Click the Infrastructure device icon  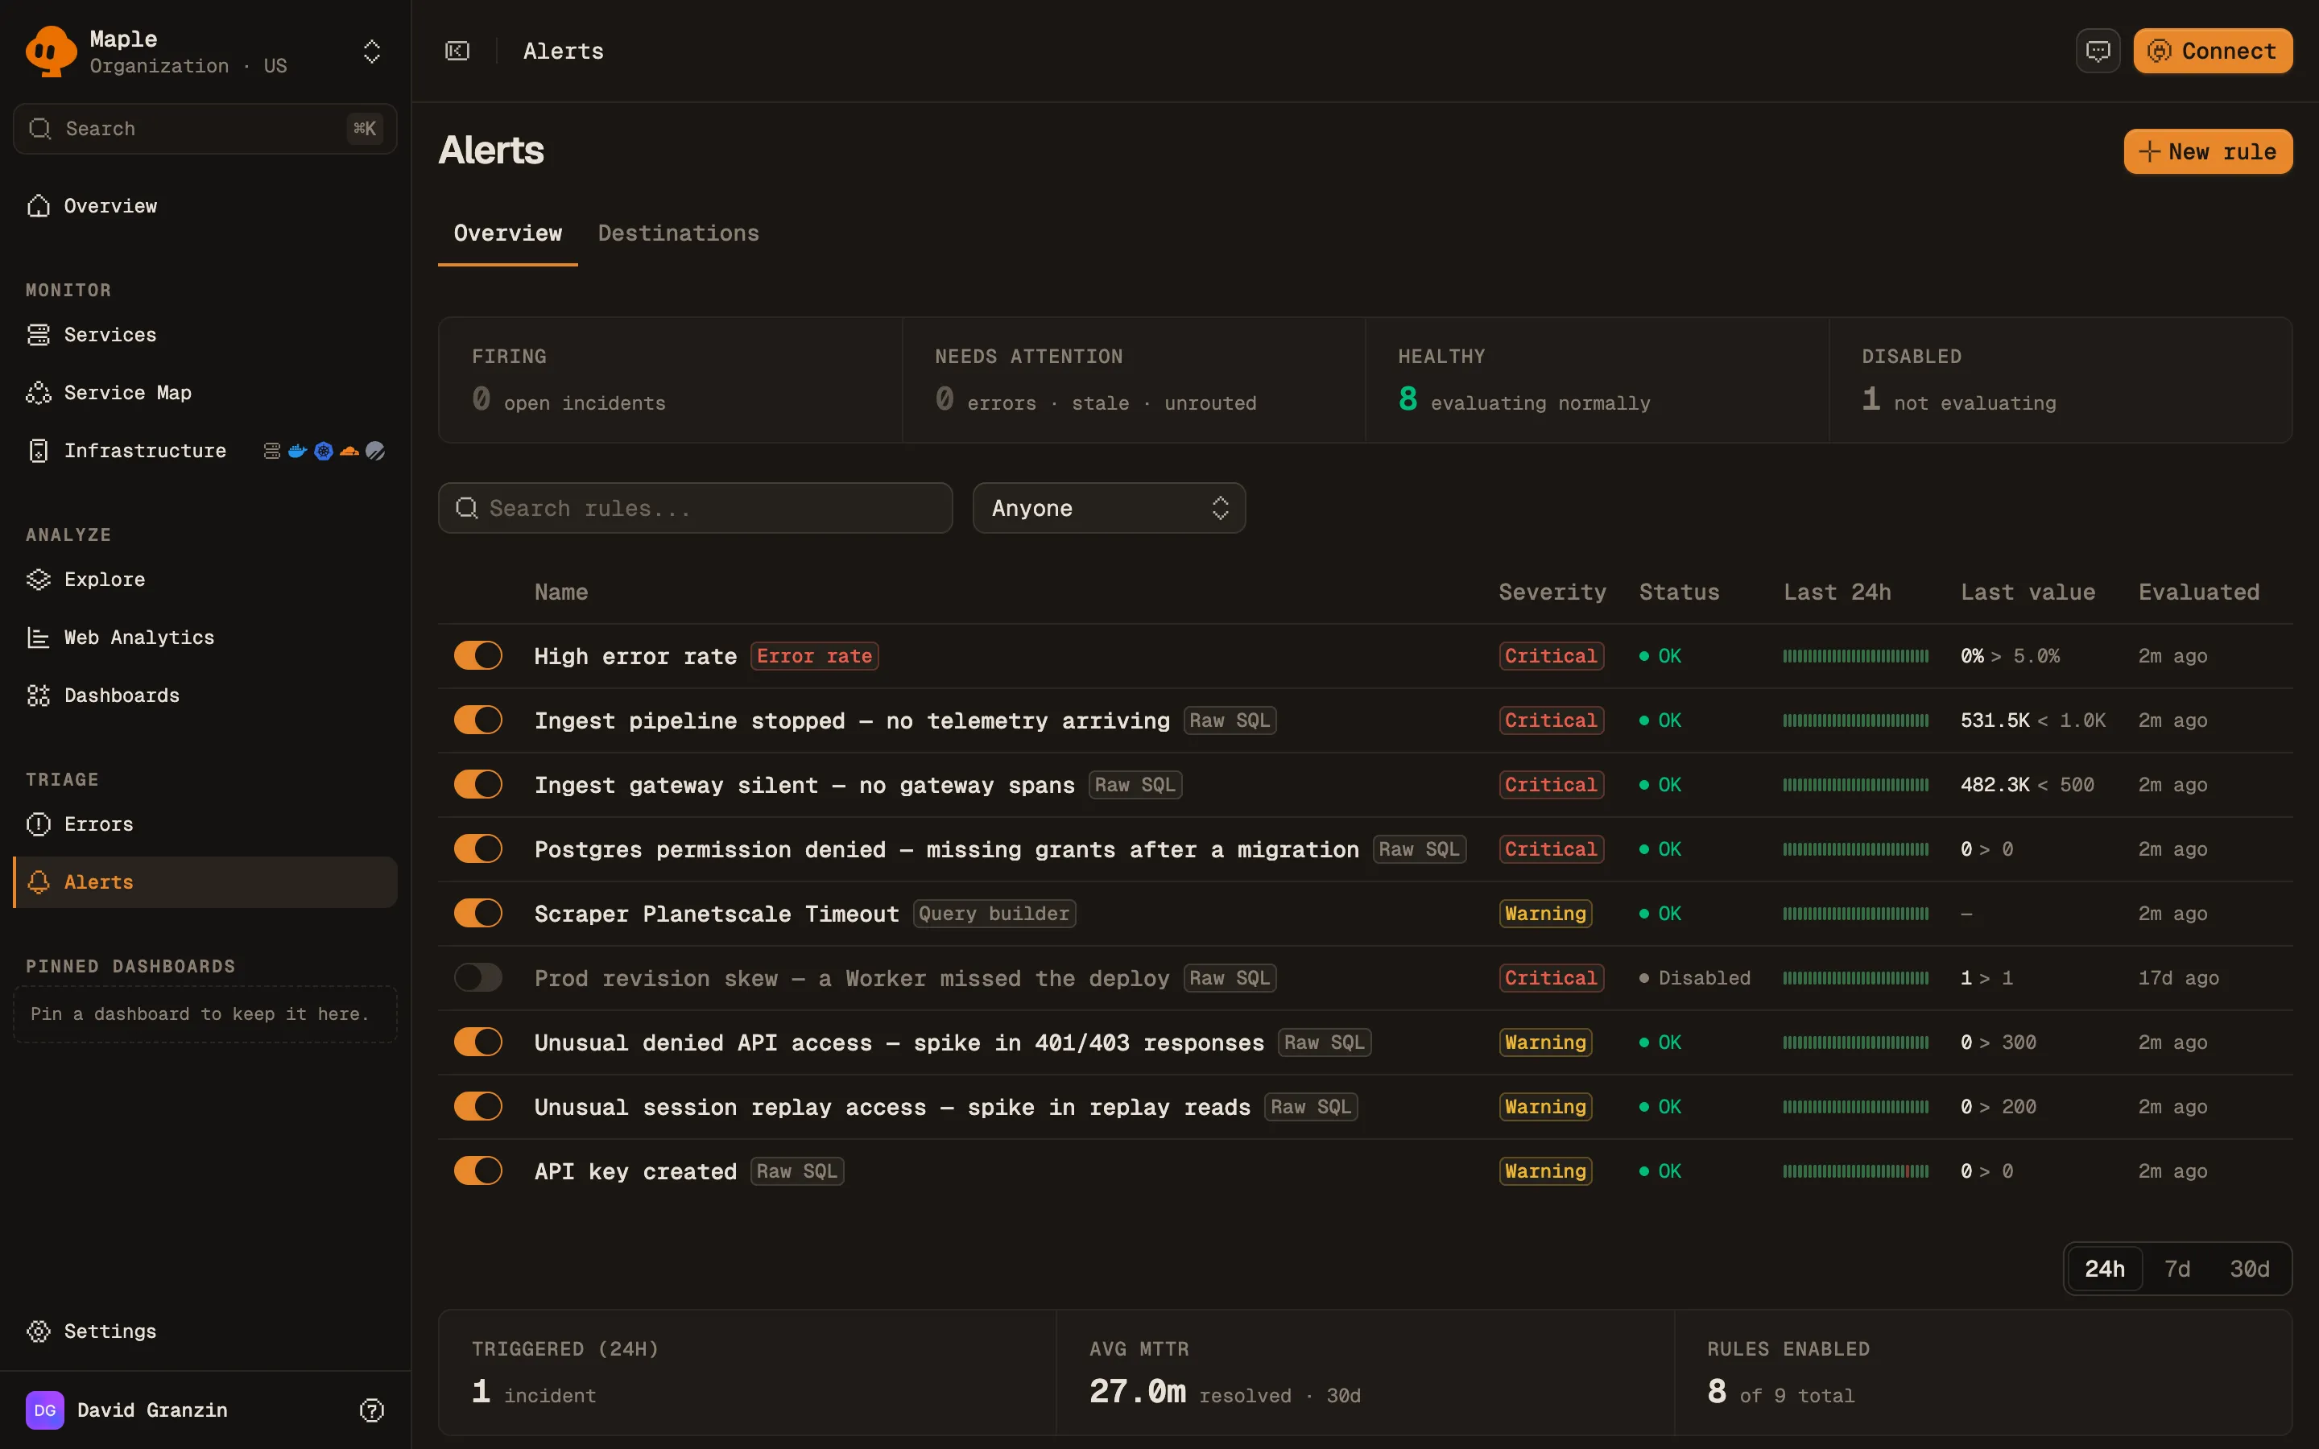point(39,451)
